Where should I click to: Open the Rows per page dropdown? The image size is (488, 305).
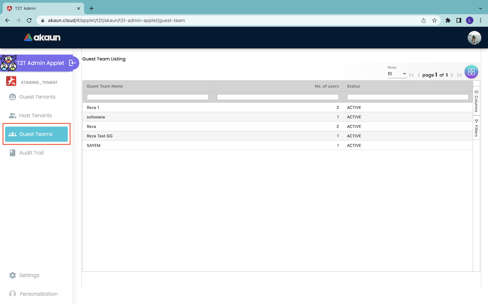[x=397, y=74]
